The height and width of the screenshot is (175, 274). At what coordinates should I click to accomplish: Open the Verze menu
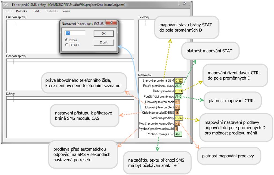(66, 11)
